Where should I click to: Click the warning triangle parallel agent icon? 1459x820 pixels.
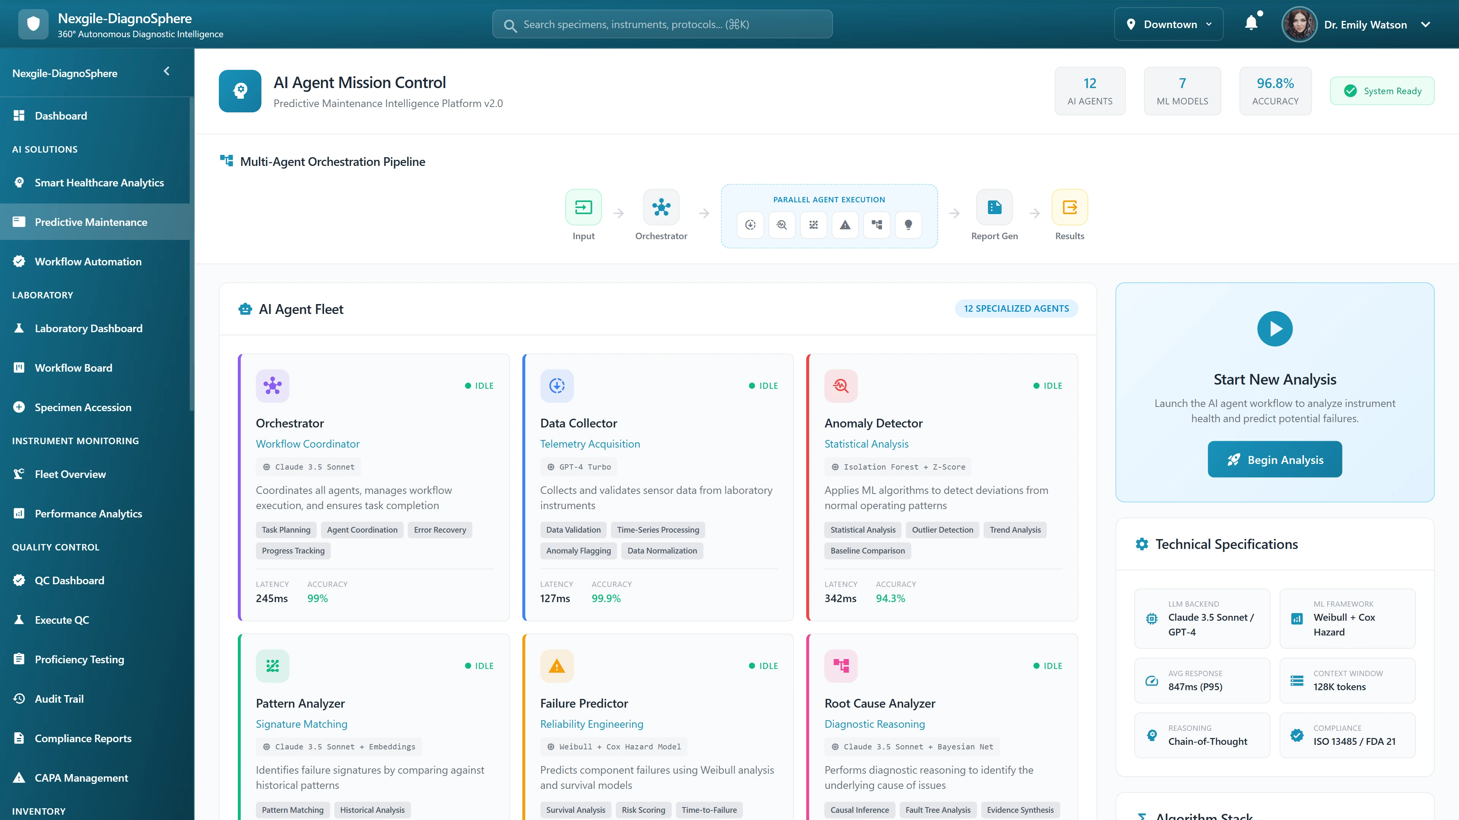coord(845,225)
